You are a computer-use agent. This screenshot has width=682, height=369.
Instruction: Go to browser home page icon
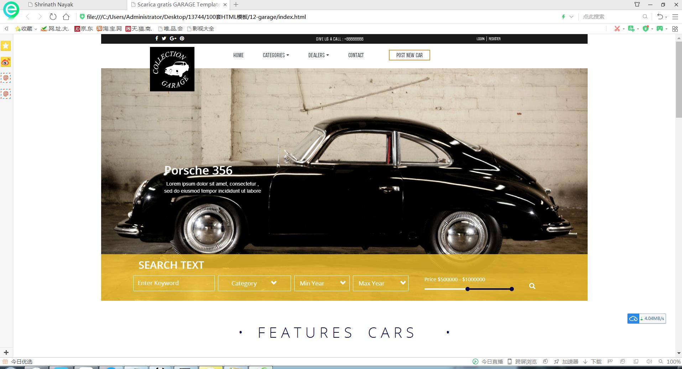[66, 17]
